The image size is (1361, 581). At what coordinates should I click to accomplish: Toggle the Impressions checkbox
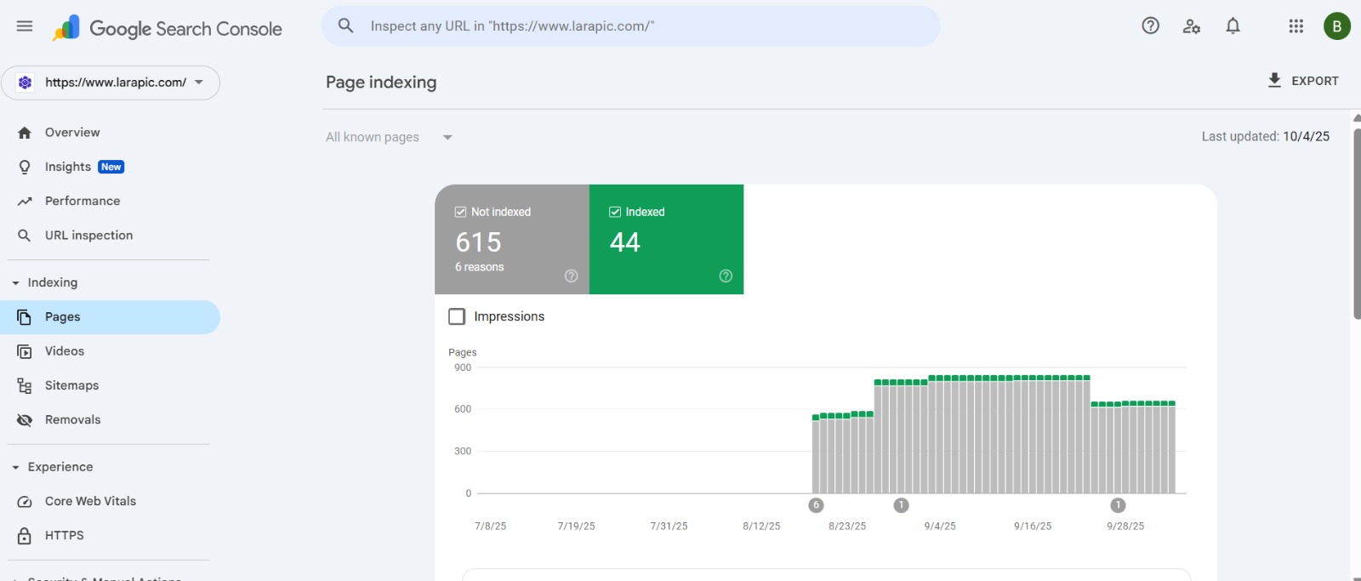(x=457, y=316)
